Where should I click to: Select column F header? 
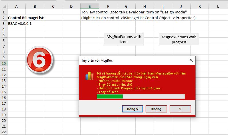[x=108, y=6]
